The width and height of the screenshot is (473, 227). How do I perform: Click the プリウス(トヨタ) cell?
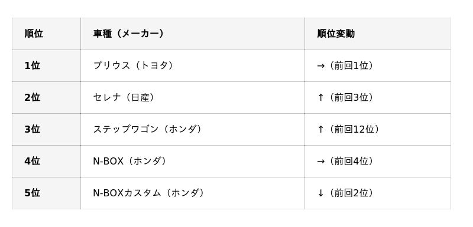click(193, 65)
